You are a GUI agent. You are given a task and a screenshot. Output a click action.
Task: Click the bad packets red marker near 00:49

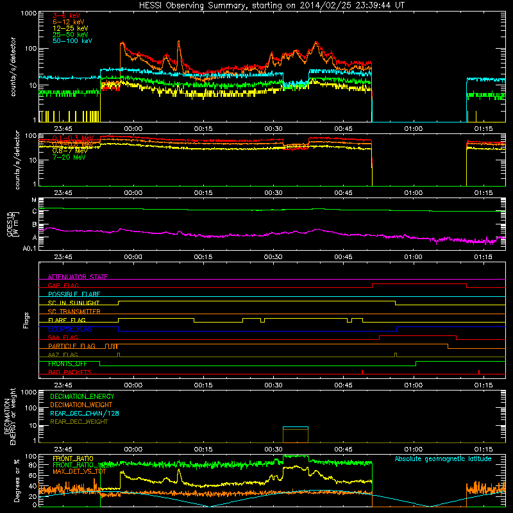click(x=362, y=372)
